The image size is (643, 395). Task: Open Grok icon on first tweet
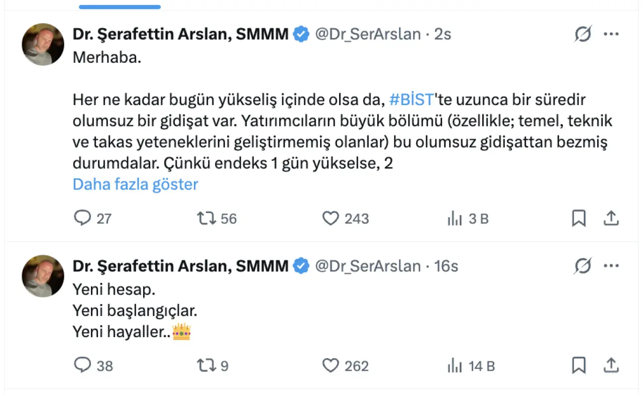pyautogui.click(x=583, y=34)
